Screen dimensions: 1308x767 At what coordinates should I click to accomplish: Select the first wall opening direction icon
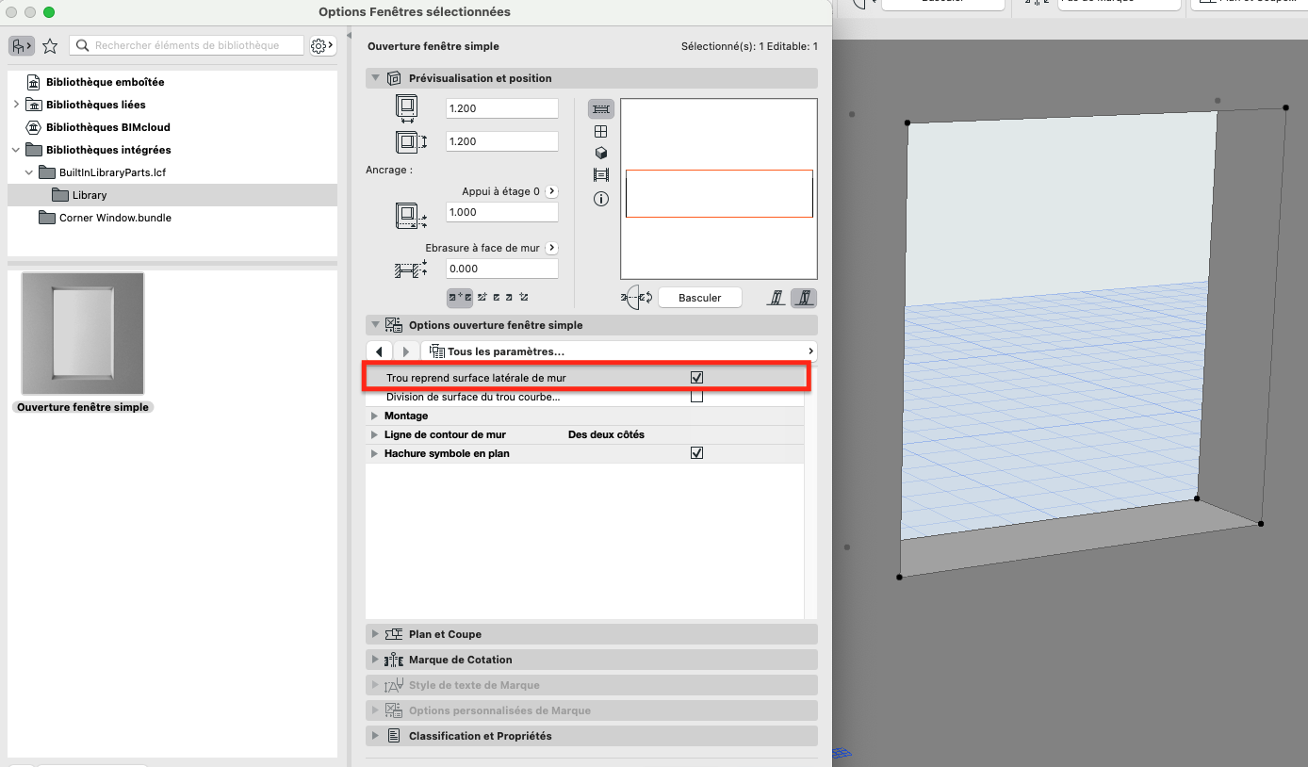click(x=777, y=298)
